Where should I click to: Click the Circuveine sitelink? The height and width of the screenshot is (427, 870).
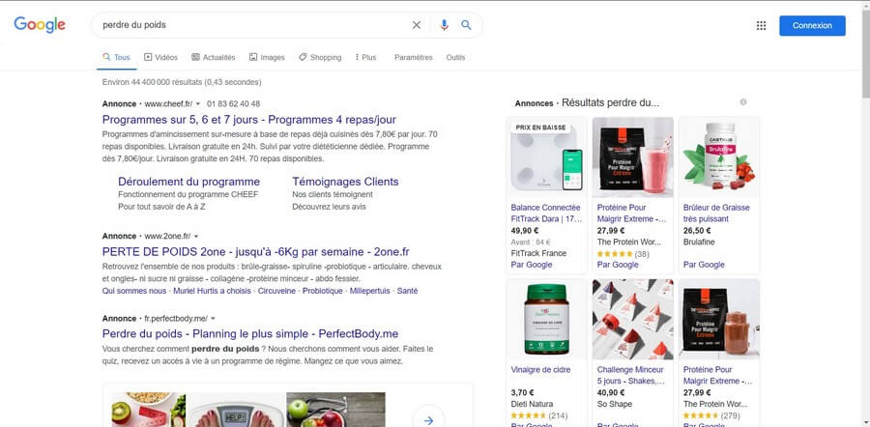(x=276, y=291)
